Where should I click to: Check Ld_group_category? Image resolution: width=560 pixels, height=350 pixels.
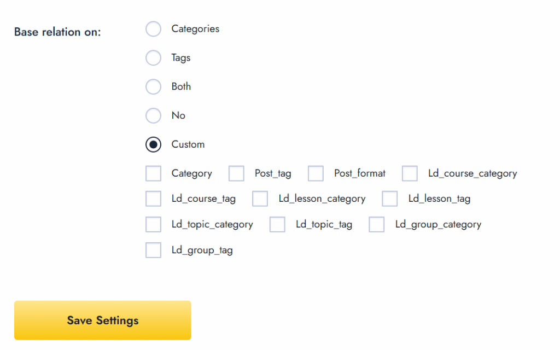(x=377, y=224)
